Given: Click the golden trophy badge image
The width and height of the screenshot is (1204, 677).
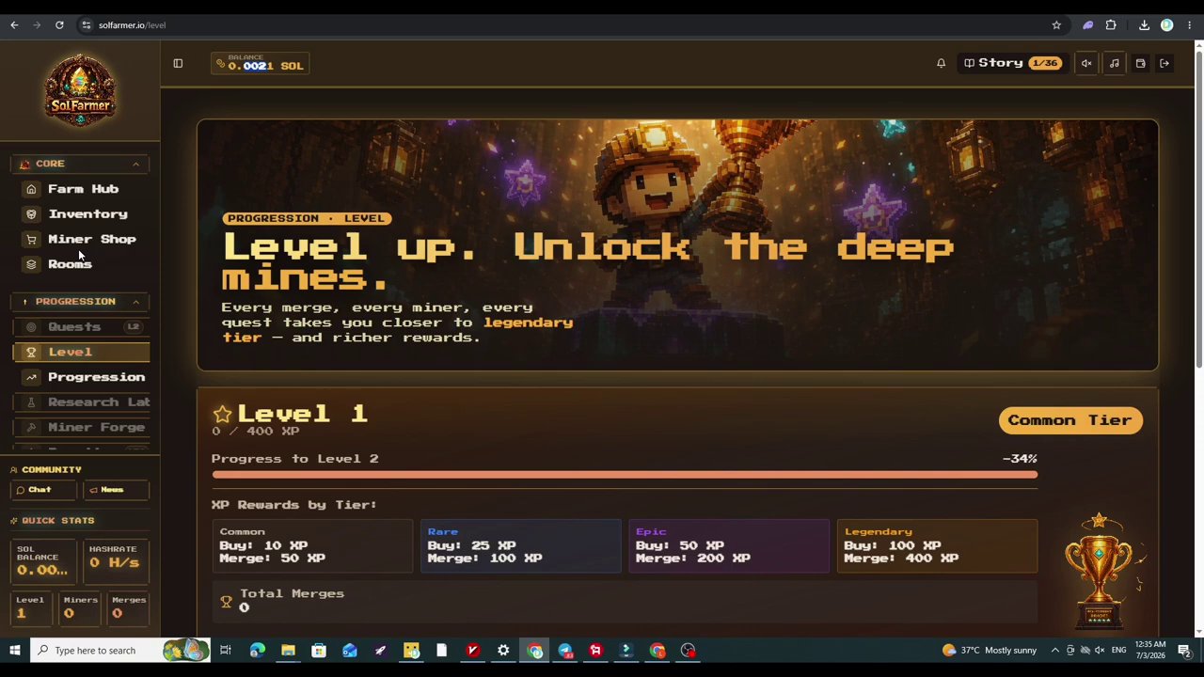Looking at the screenshot, I should coord(1100,571).
